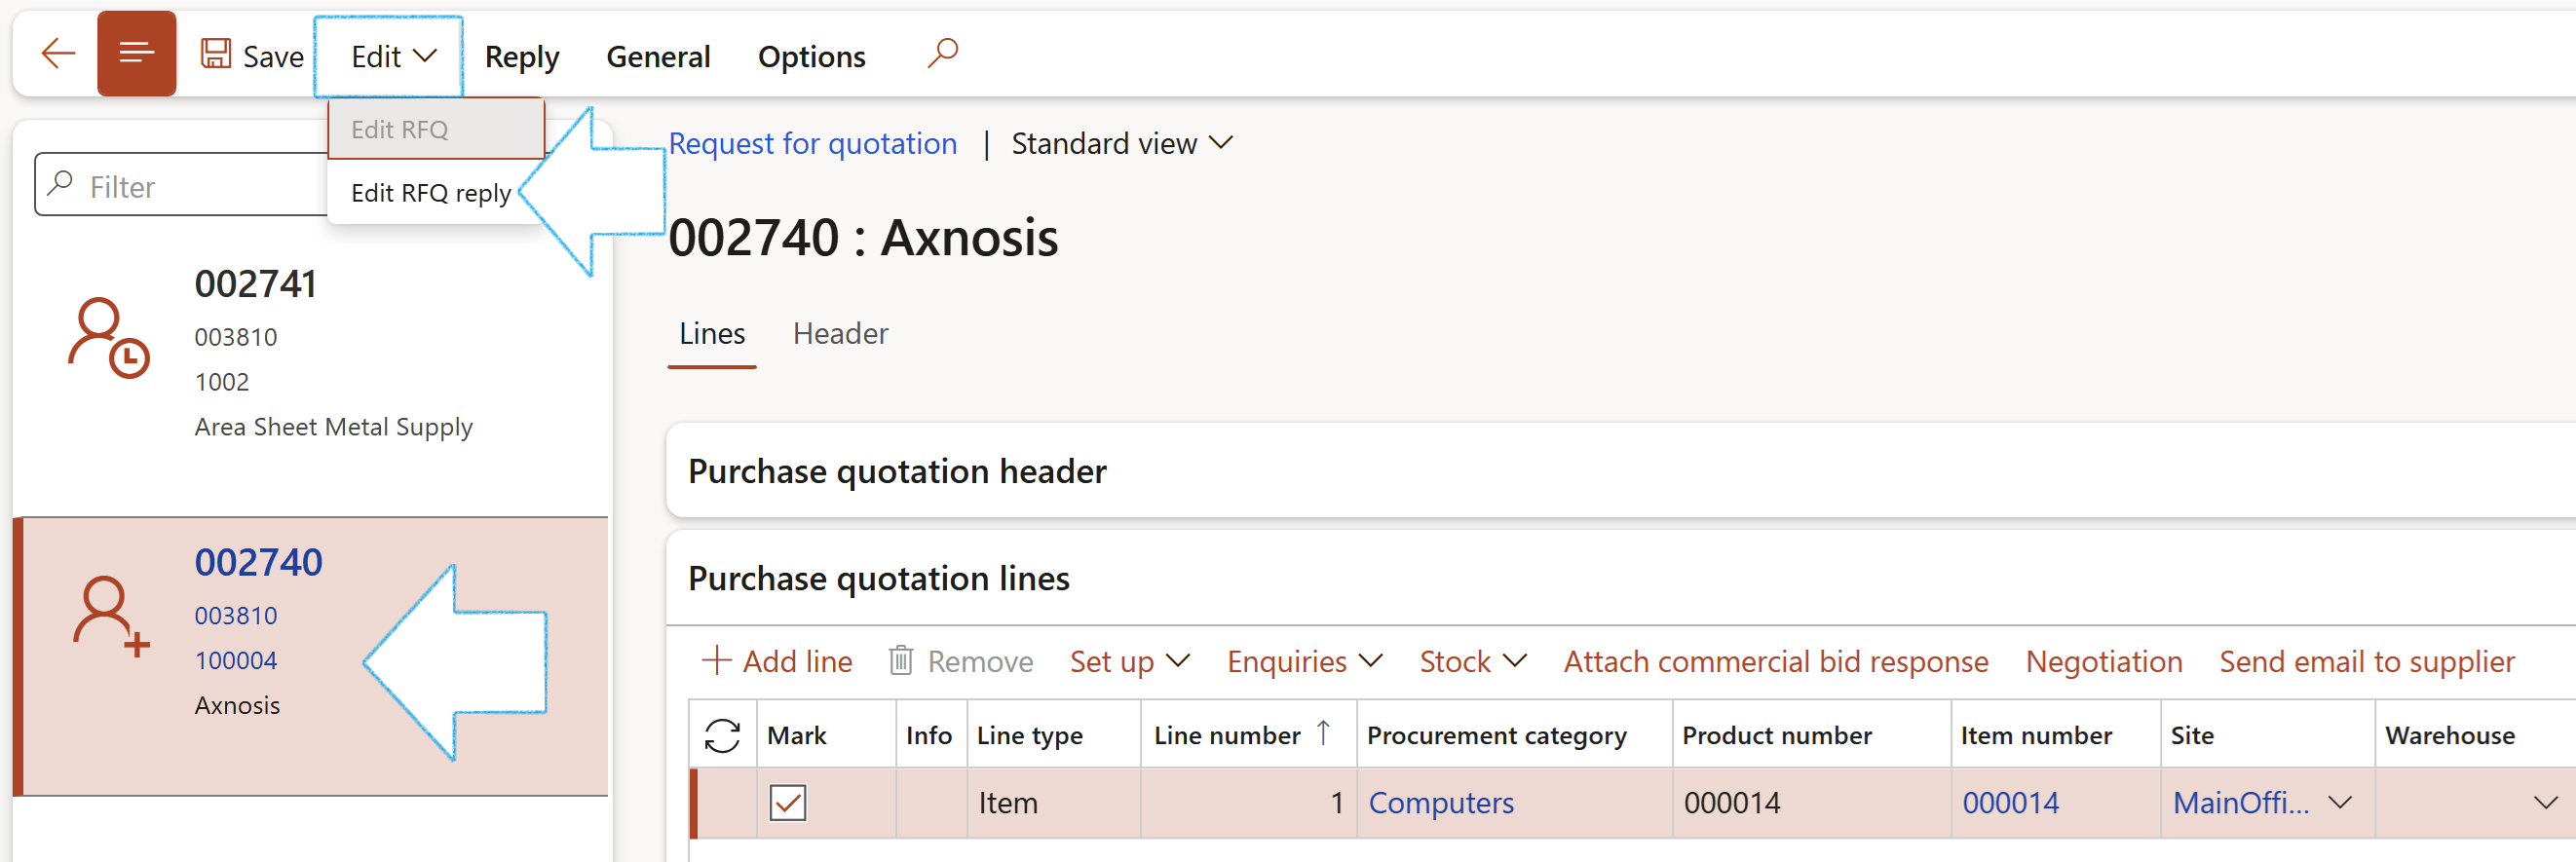Viewport: 2576px width, 862px height.
Task: Click the Product number 000014 cell
Action: pyautogui.click(x=1811, y=802)
